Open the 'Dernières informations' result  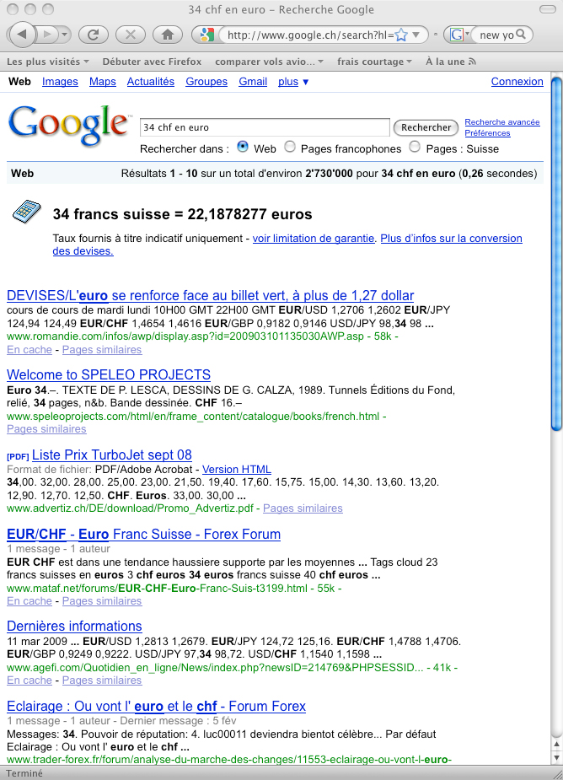coord(75,626)
